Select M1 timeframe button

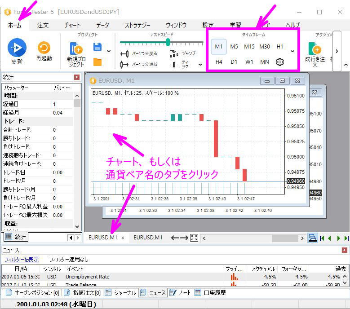click(x=218, y=47)
